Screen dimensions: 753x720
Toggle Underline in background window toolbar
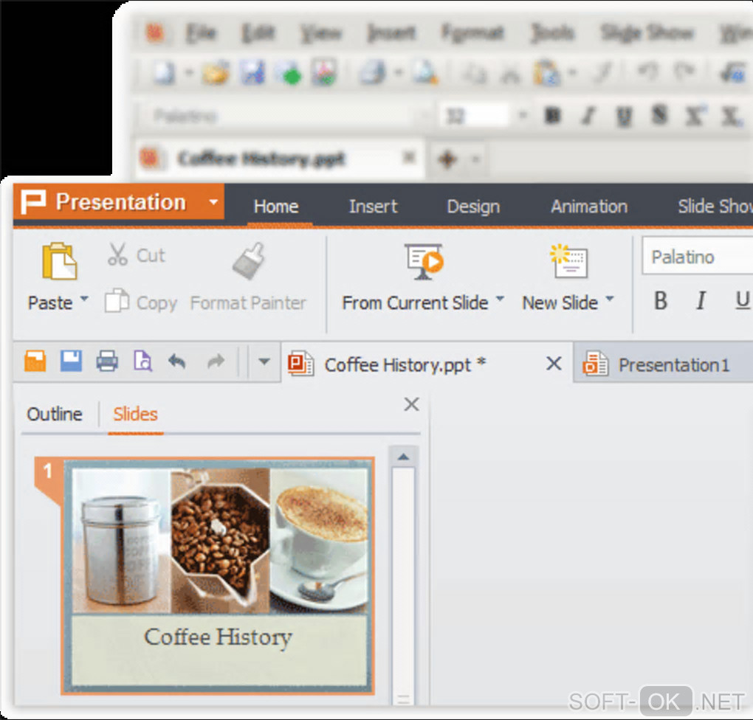623,116
